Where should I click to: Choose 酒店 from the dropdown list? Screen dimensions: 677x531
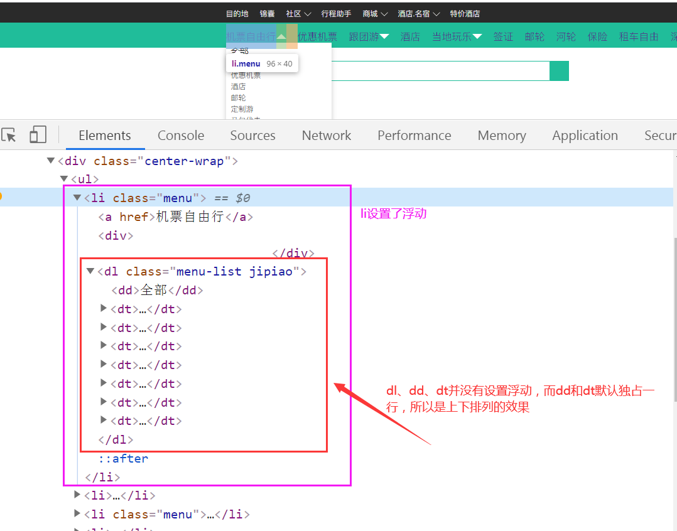pyautogui.click(x=239, y=87)
